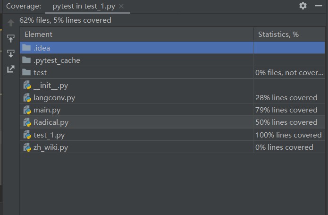Click the zh_wiki.py file icon
The image size is (328, 215).
[x=27, y=147]
